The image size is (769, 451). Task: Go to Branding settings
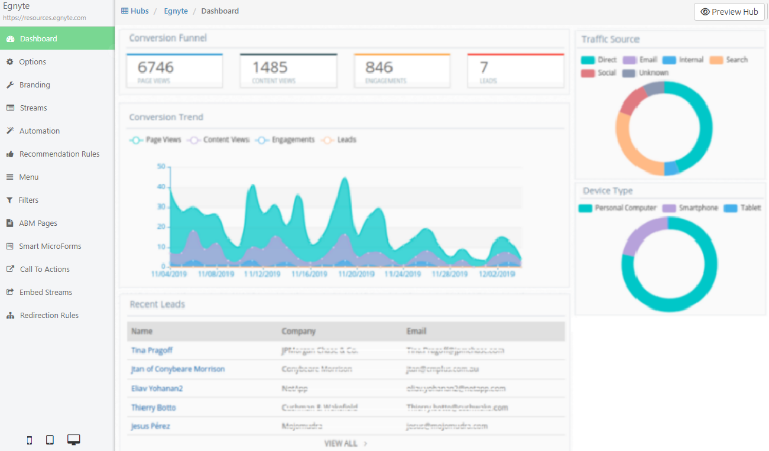point(57,85)
